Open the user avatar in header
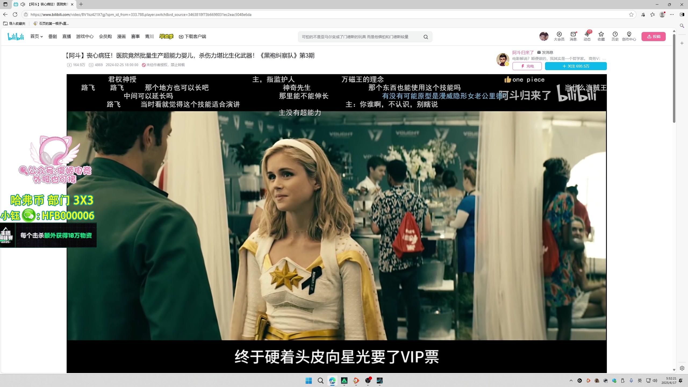The width and height of the screenshot is (688, 387). click(x=544, y=36)
